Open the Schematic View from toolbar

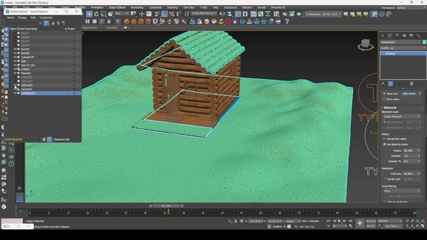click(x=268, y=14)
